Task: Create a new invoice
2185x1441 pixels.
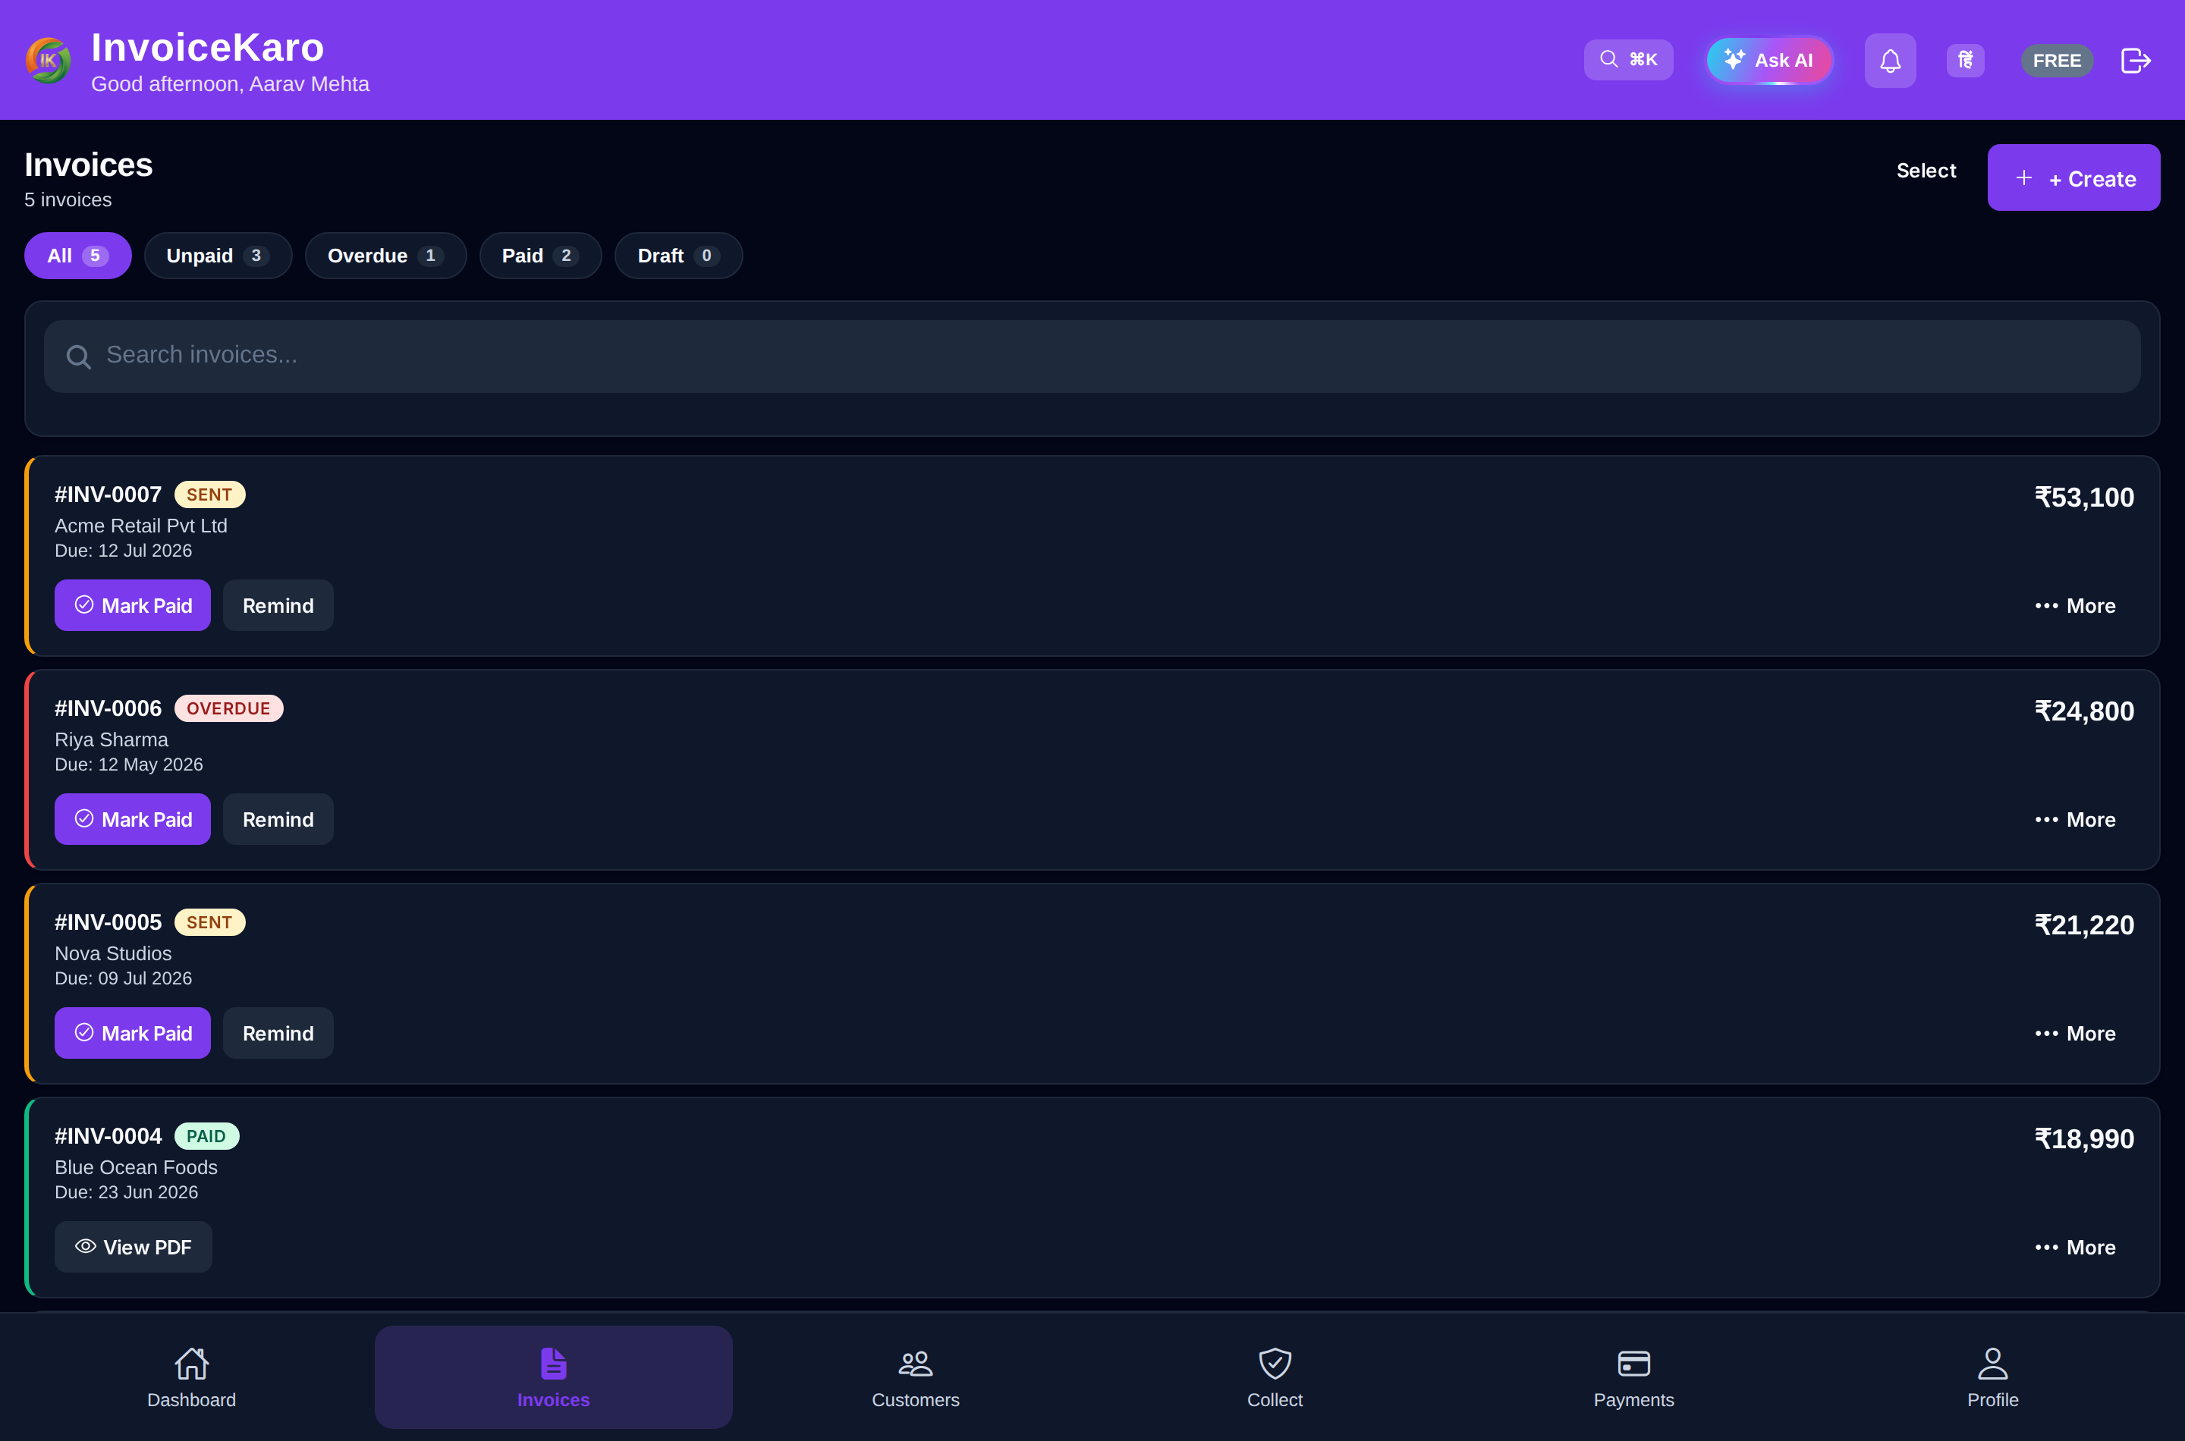Action: click(2073, 177)
